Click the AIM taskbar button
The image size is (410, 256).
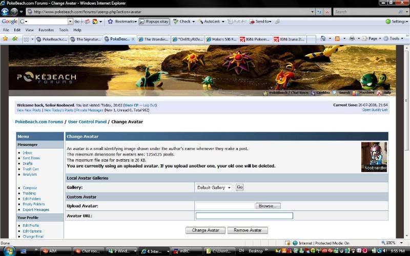pyautogui.click(x=56, y=251)
